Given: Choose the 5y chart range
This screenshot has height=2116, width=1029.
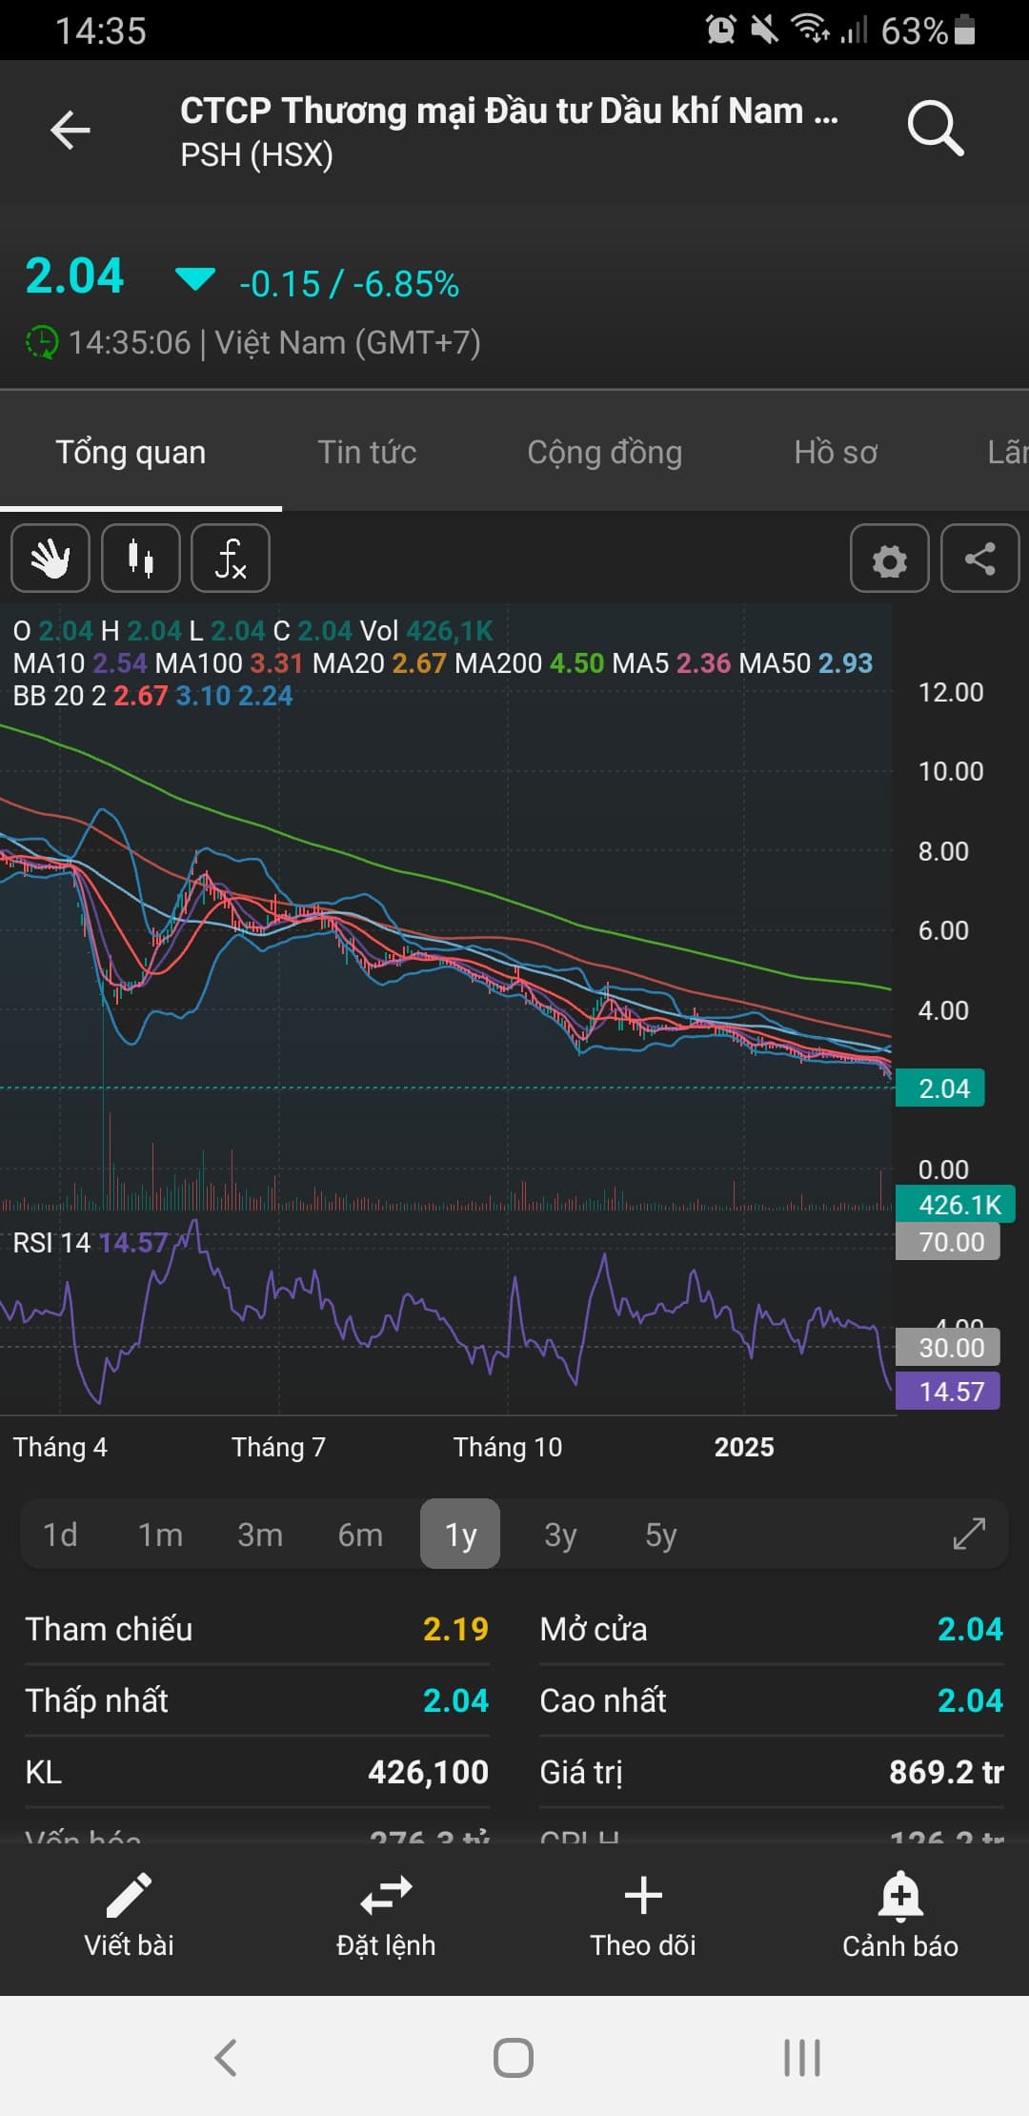Looking at the screenshot, I should pyautogui.click(x=660, y=1535).
